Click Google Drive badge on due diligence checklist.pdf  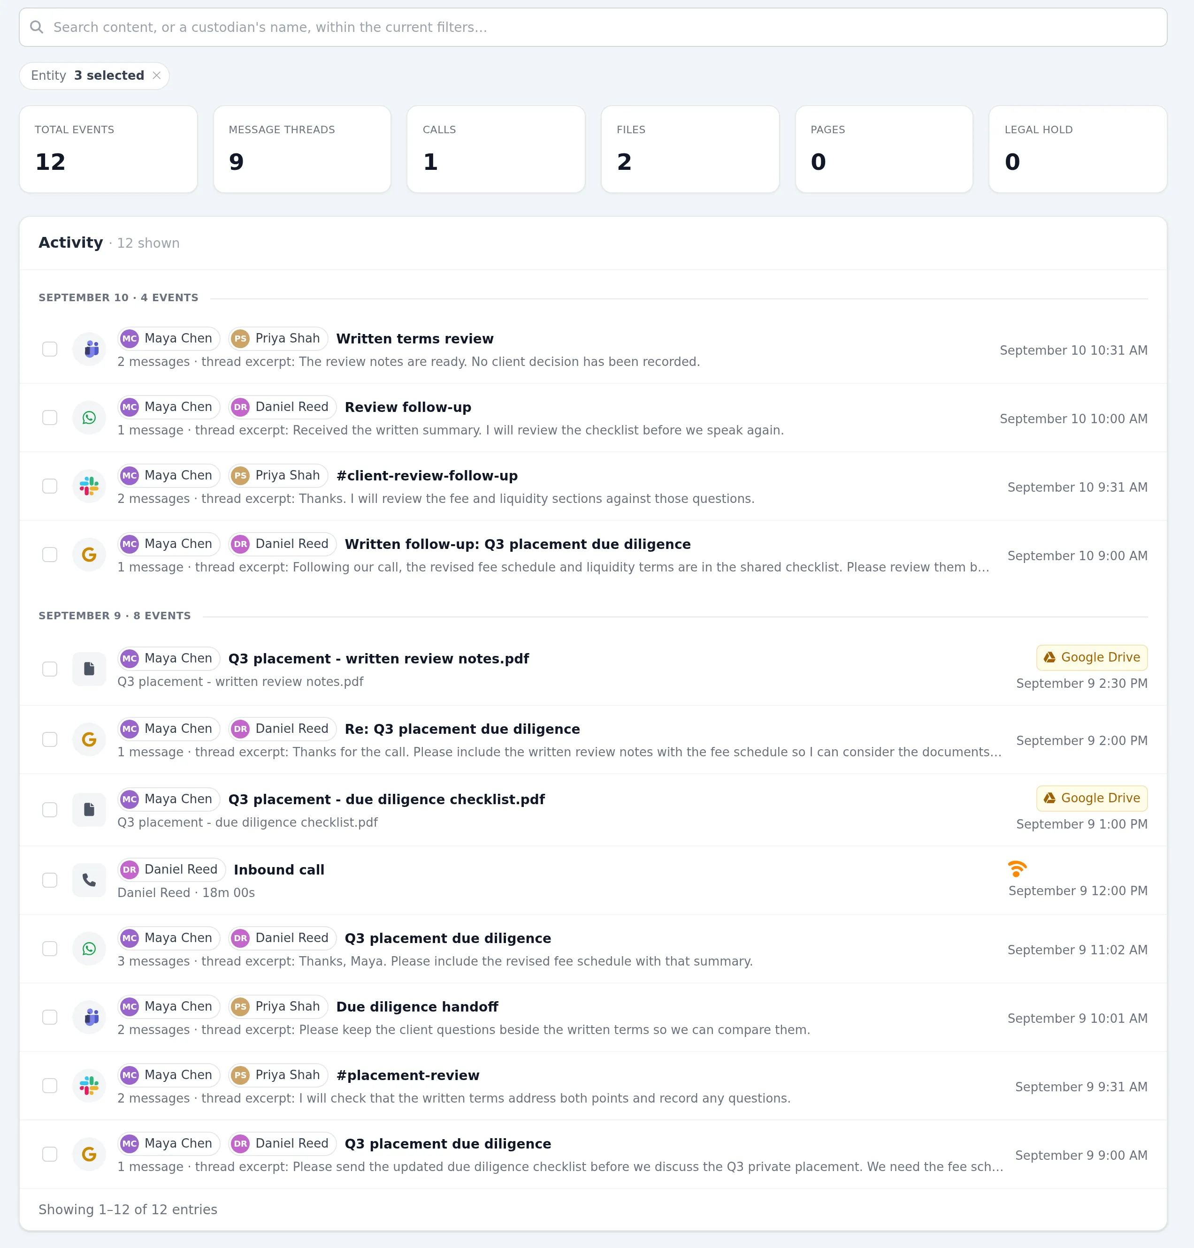pyautogui.click(x=1092, y=798)
